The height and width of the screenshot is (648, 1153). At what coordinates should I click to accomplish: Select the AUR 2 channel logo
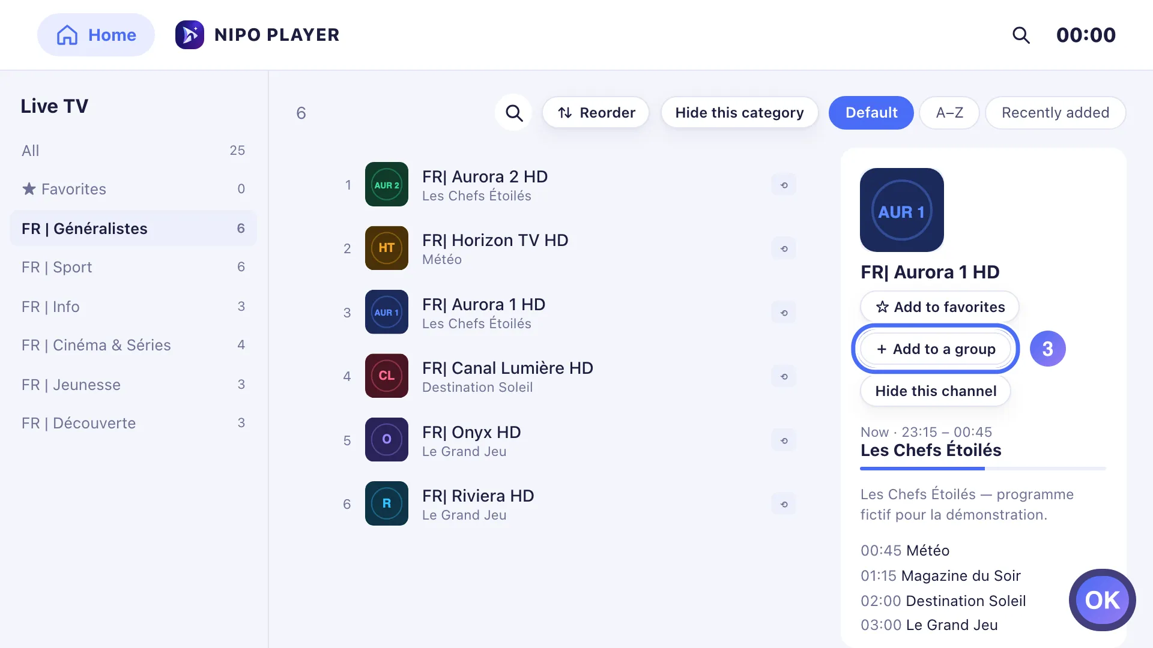pos(387,185)
